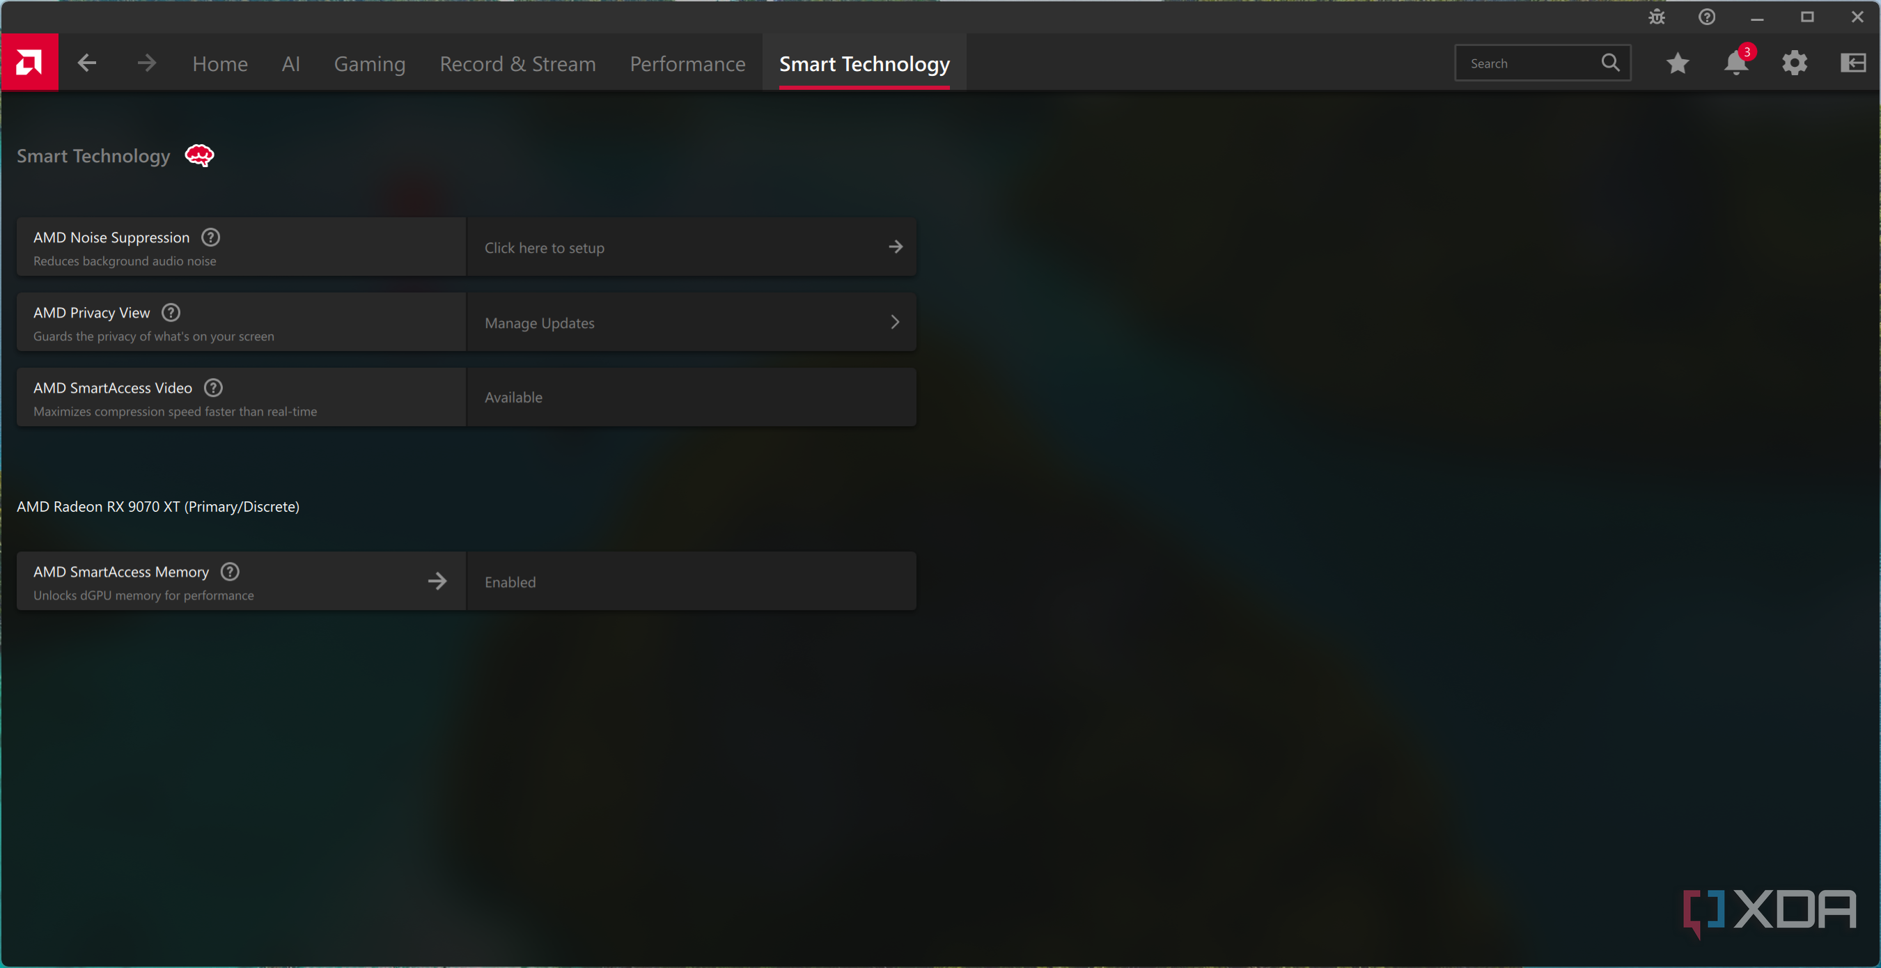Click the Noise Suppression setup arrow

click(x=895, y=247)
